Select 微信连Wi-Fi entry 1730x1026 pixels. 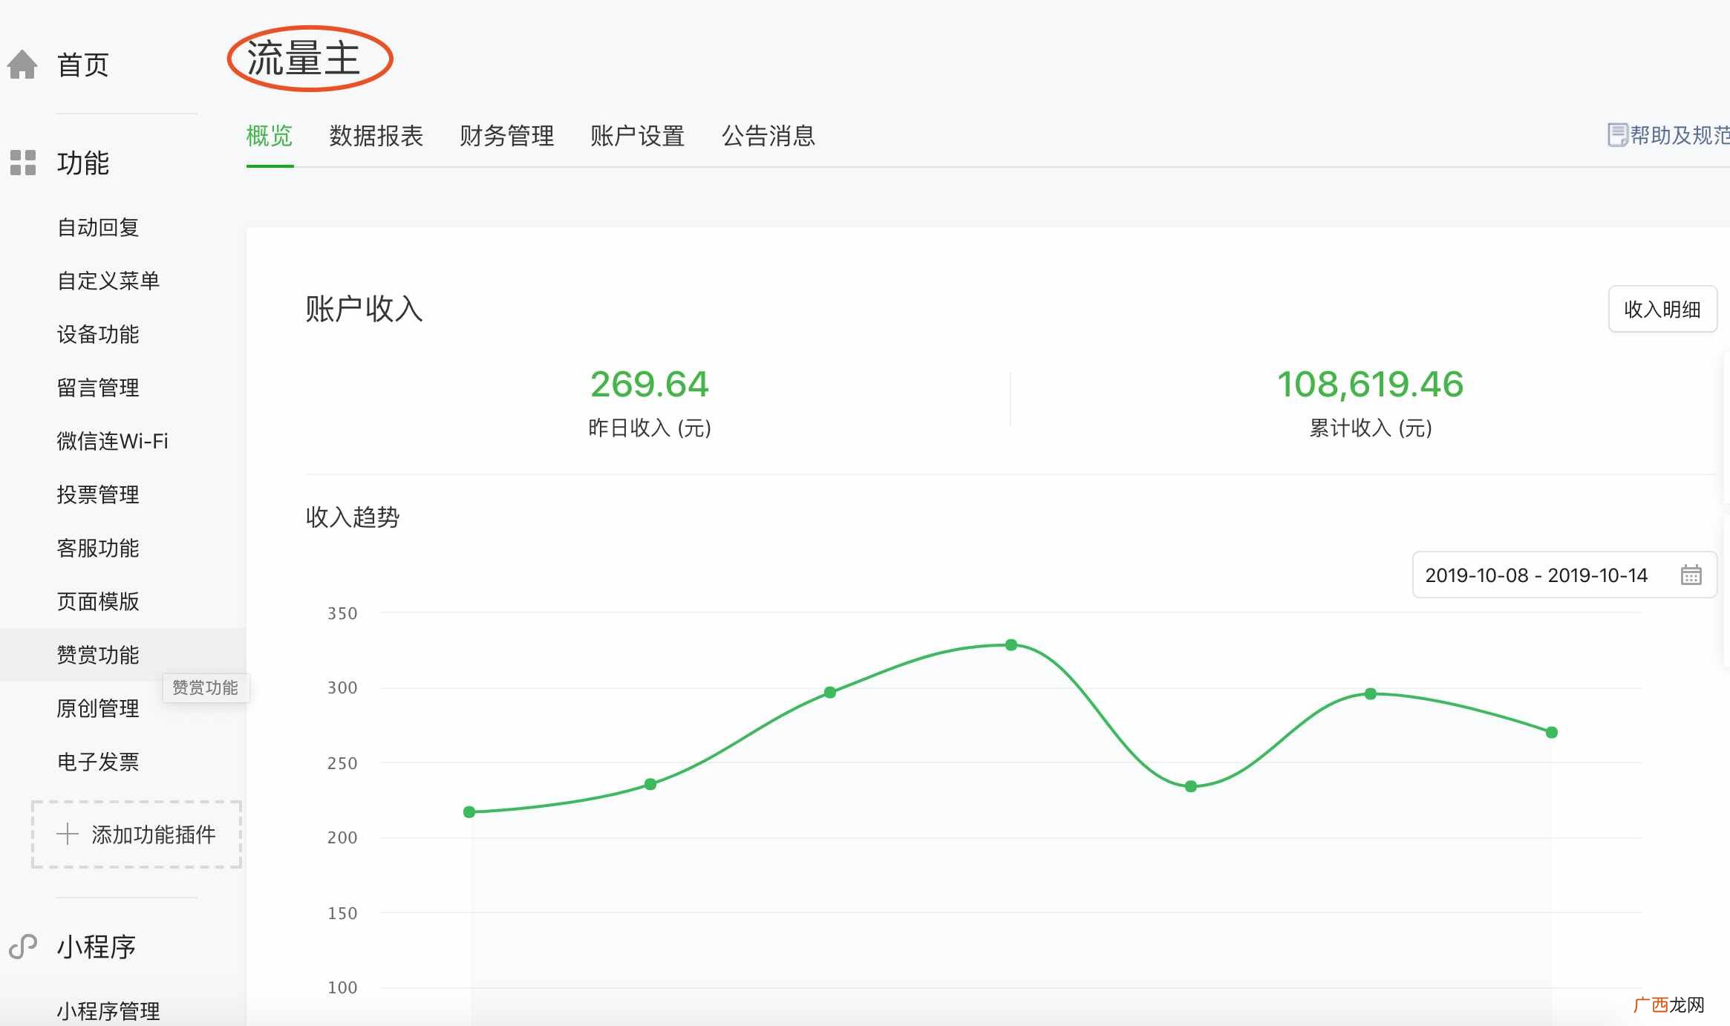(113, 441)
